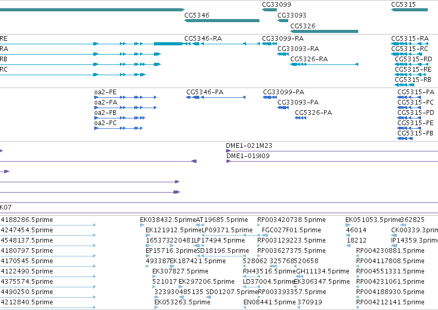Click the CG33099 gene feature

(269, 10)
